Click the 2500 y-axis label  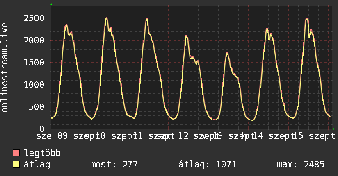pyautogui.click(x=34, y=18)
